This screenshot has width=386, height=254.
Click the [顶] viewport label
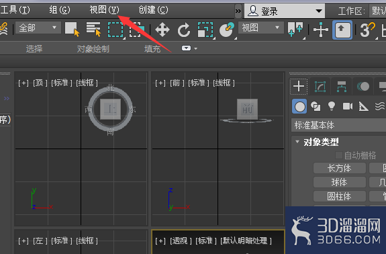pos(40,83)
